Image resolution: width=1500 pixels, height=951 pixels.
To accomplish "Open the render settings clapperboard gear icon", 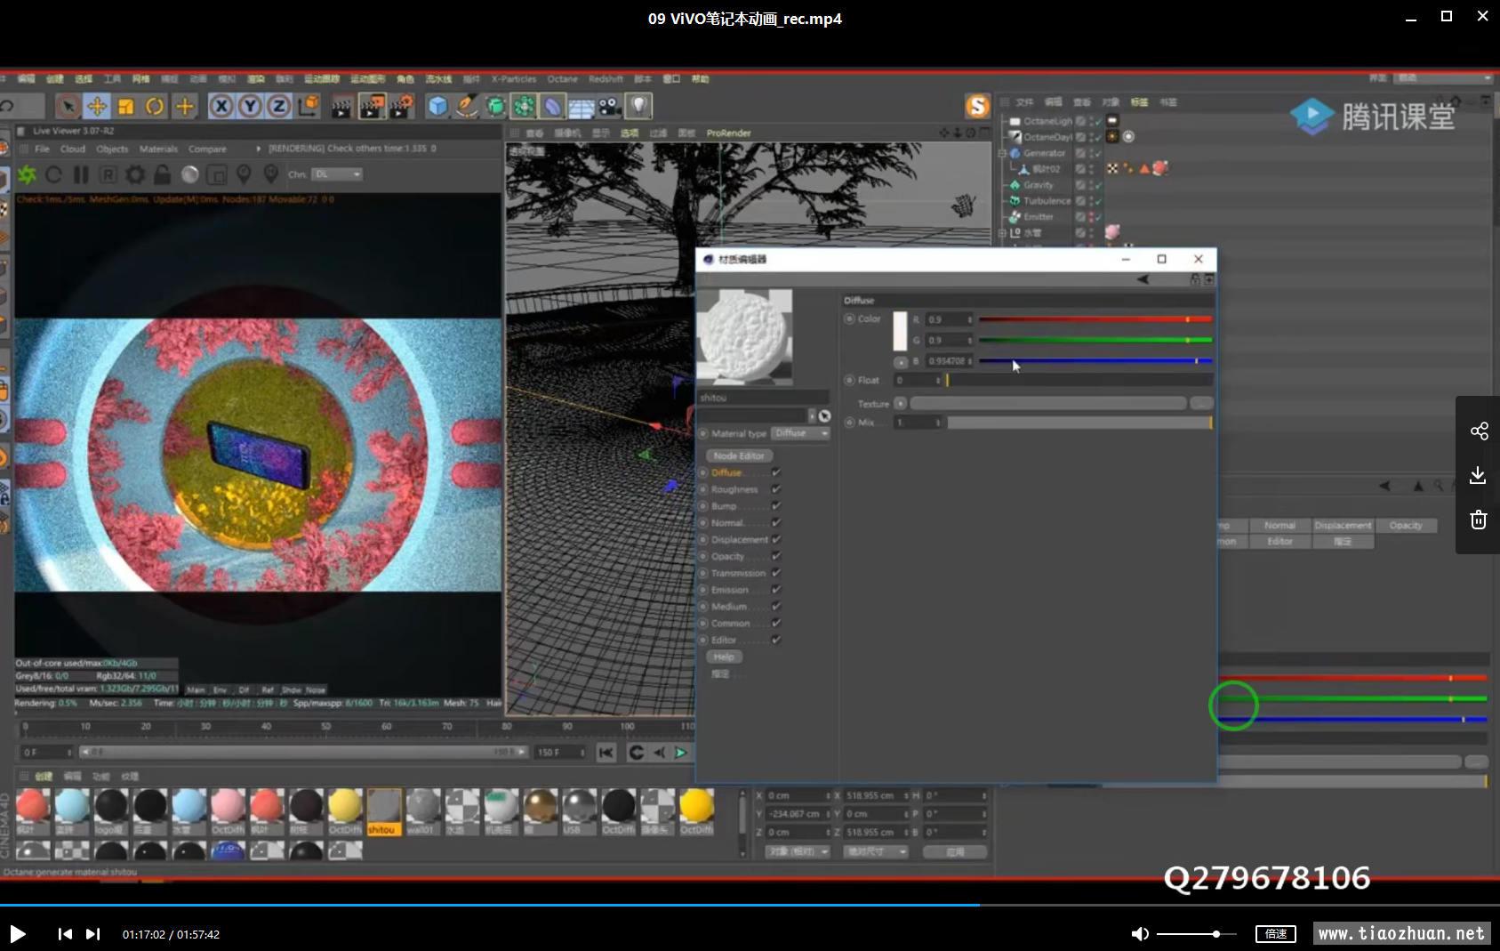I will coord(401,107).
